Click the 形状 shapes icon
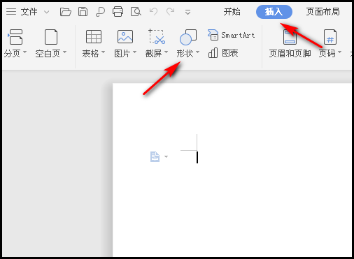 click(x=188, y=37)
